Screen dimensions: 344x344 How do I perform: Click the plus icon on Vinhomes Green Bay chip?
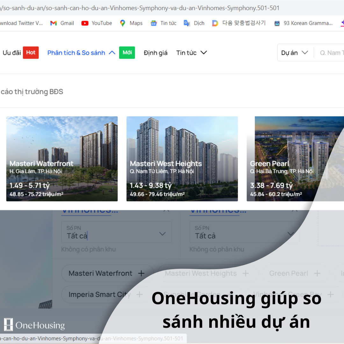pyautogui.click(x=331, y=294)
